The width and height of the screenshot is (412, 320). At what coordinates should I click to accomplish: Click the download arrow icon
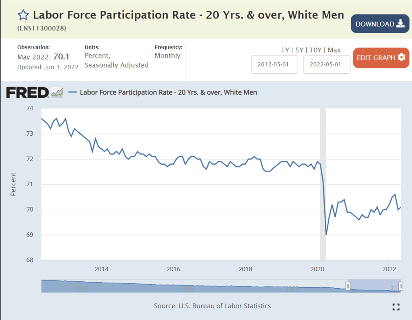pyautogui.click(x=400, y=24)
